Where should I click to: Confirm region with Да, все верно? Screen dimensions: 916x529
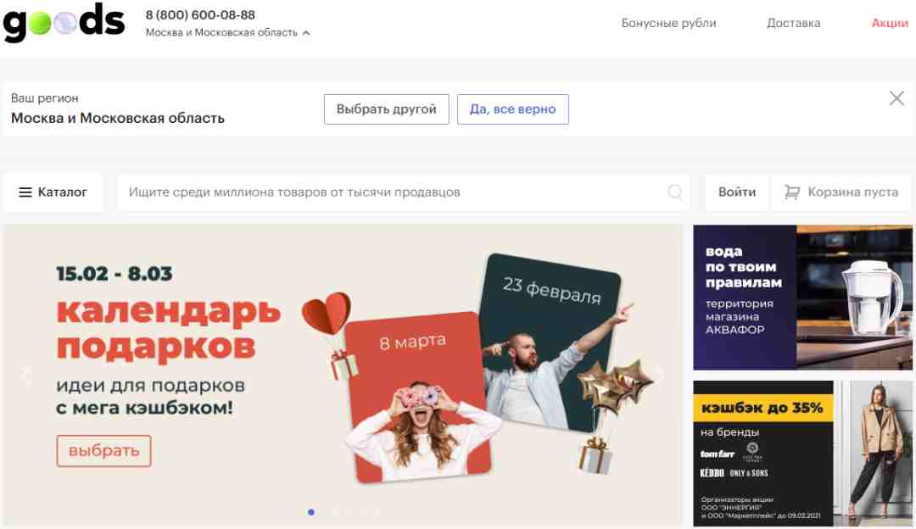[512, 109]
